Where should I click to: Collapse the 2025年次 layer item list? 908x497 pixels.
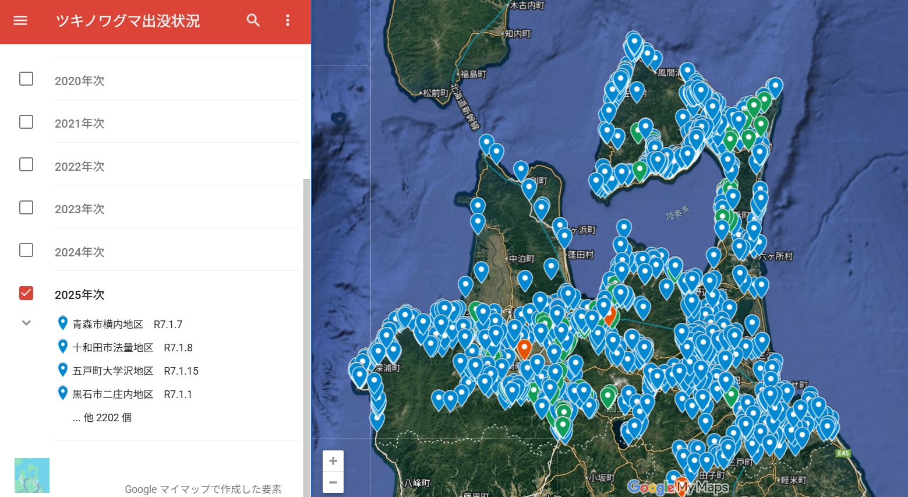click(26, 323)
